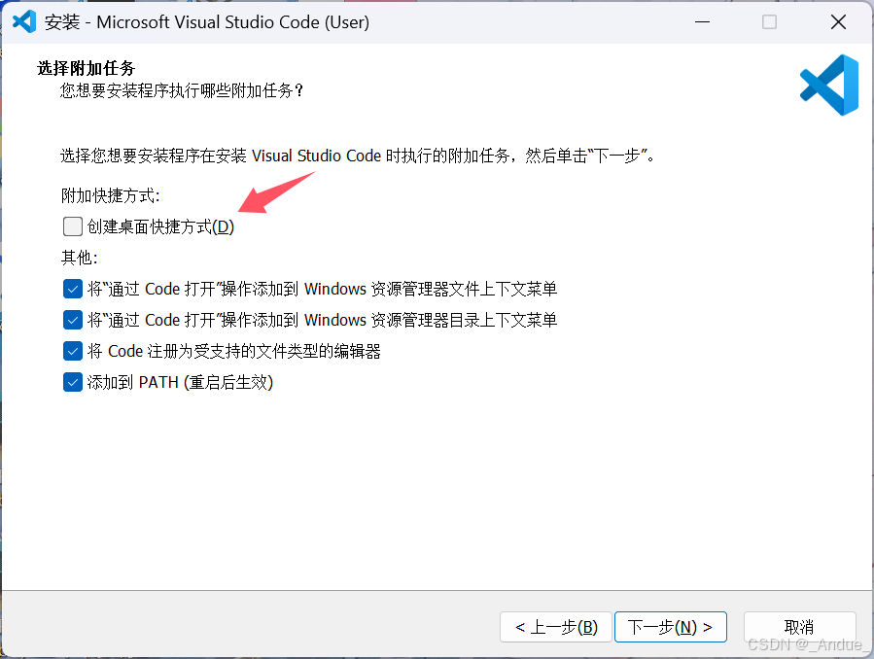Uncheck the Add to PATH option
This screenshot has height=659, width=874.
(73, 383)
